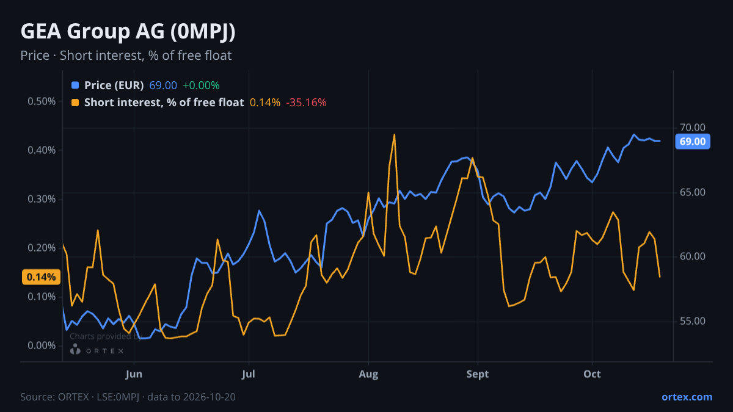This screenshot has height=412, width=733.
Task: Click the Jun label on x-axis
Action: [134, 374]
